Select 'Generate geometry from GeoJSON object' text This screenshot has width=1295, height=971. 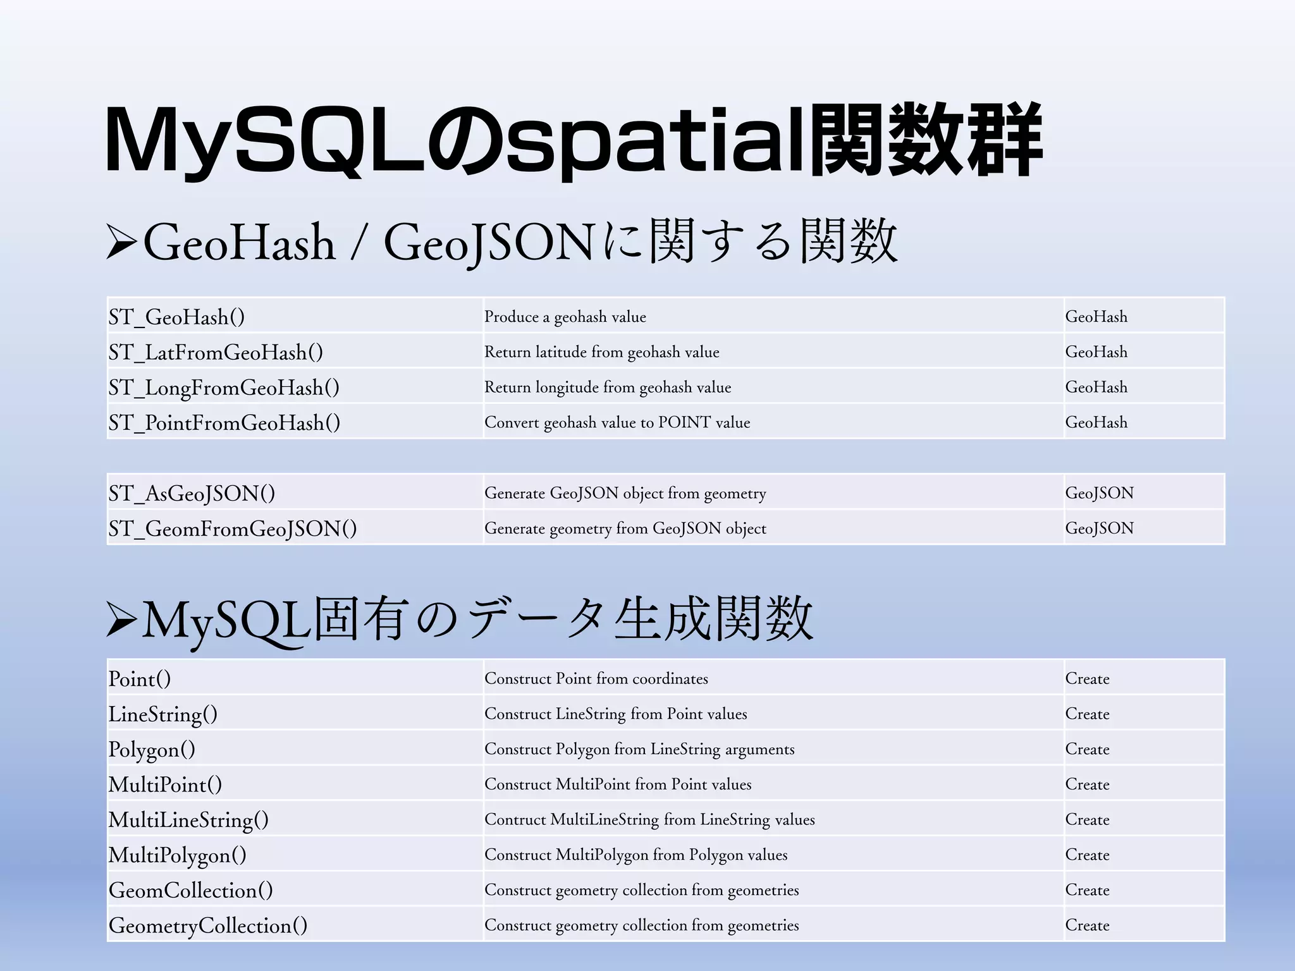(x=625, y=528)
